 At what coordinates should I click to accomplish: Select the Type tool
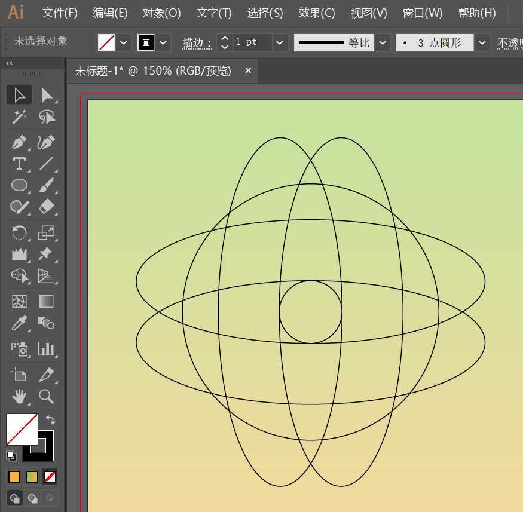click(19, 164)
